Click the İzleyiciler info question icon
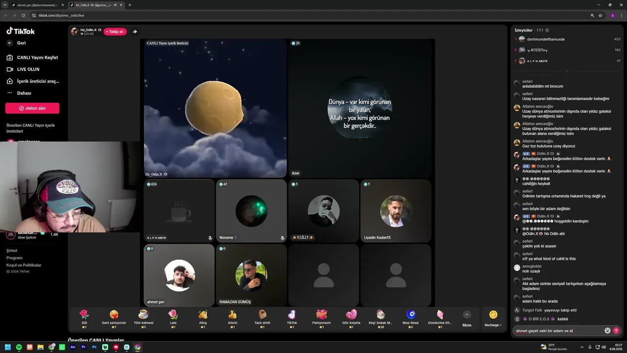Screen dimensions: 627x353 547,30
